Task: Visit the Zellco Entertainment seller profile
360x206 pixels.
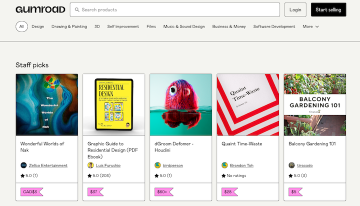Action: (48, 165)
